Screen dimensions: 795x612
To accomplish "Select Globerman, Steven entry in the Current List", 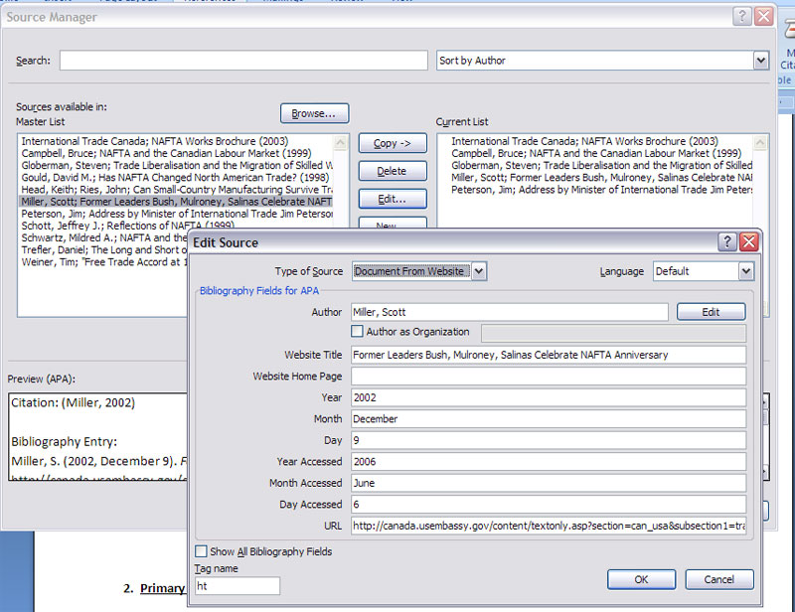I will pyautogui.click(x=601, y=166).
